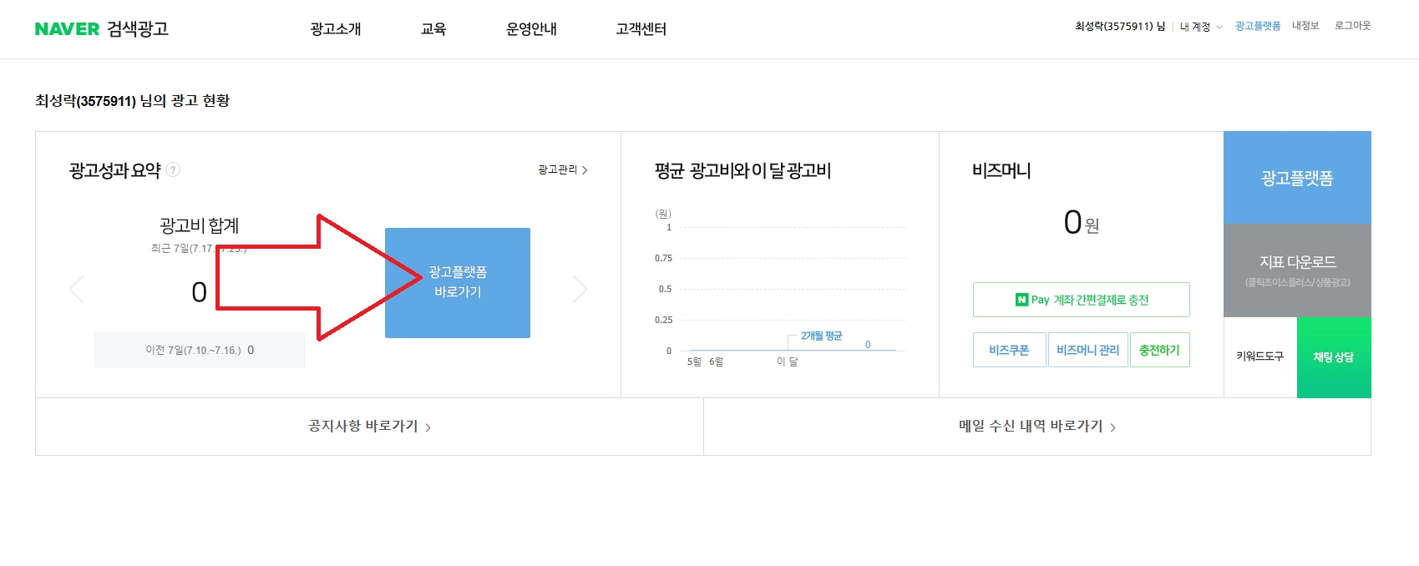Screen dimensions: 1419x566
Task: Click the NAVER 검색광고 logo
Action: [x=102, y=29]
